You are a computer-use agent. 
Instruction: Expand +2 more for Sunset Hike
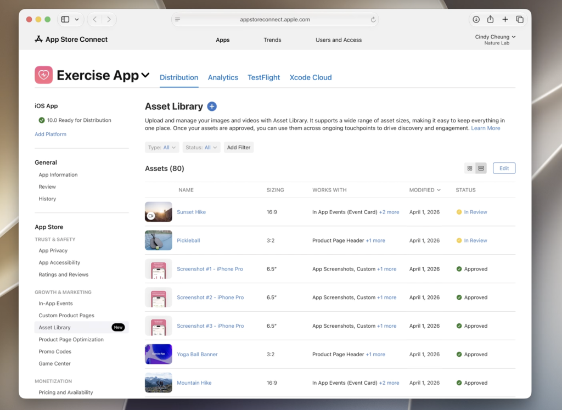pyautogui.click(x=389, y=212)
